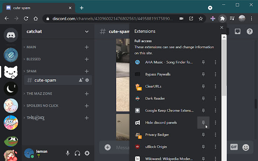Click the browser Extensions puzzle icon
This screenshot has height=161, width=258.
click(222, 18)
